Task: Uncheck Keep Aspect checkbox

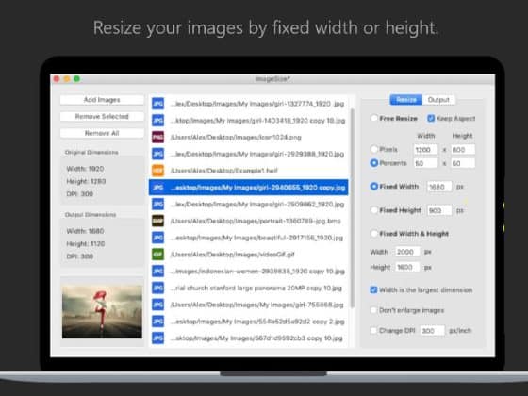Action: pyautogui.click(x=431, y=118)
